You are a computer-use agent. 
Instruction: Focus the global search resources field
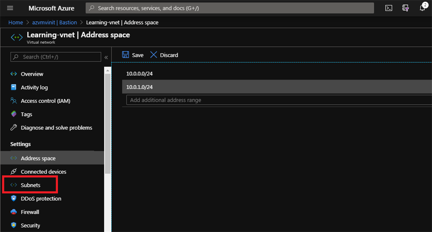(x=230, y=8)
